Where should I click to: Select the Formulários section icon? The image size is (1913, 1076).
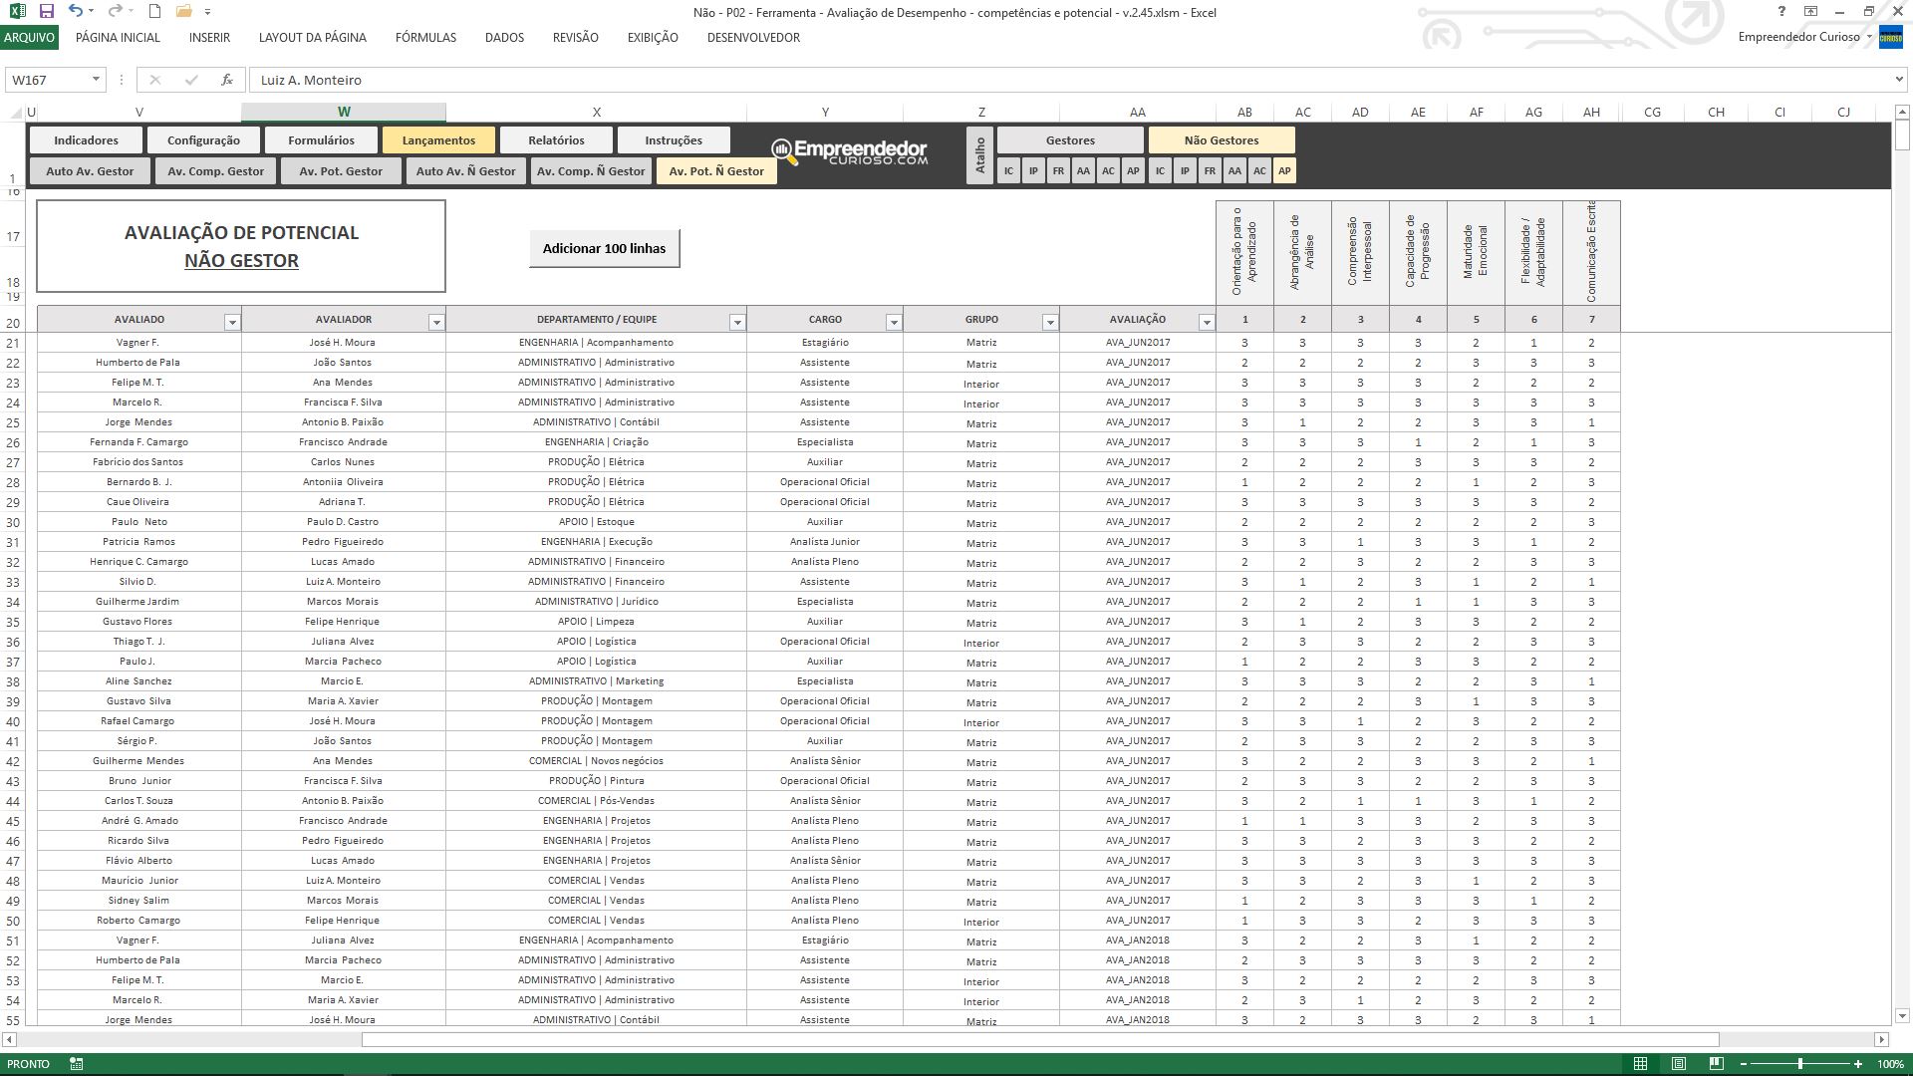tap(321, 139)
